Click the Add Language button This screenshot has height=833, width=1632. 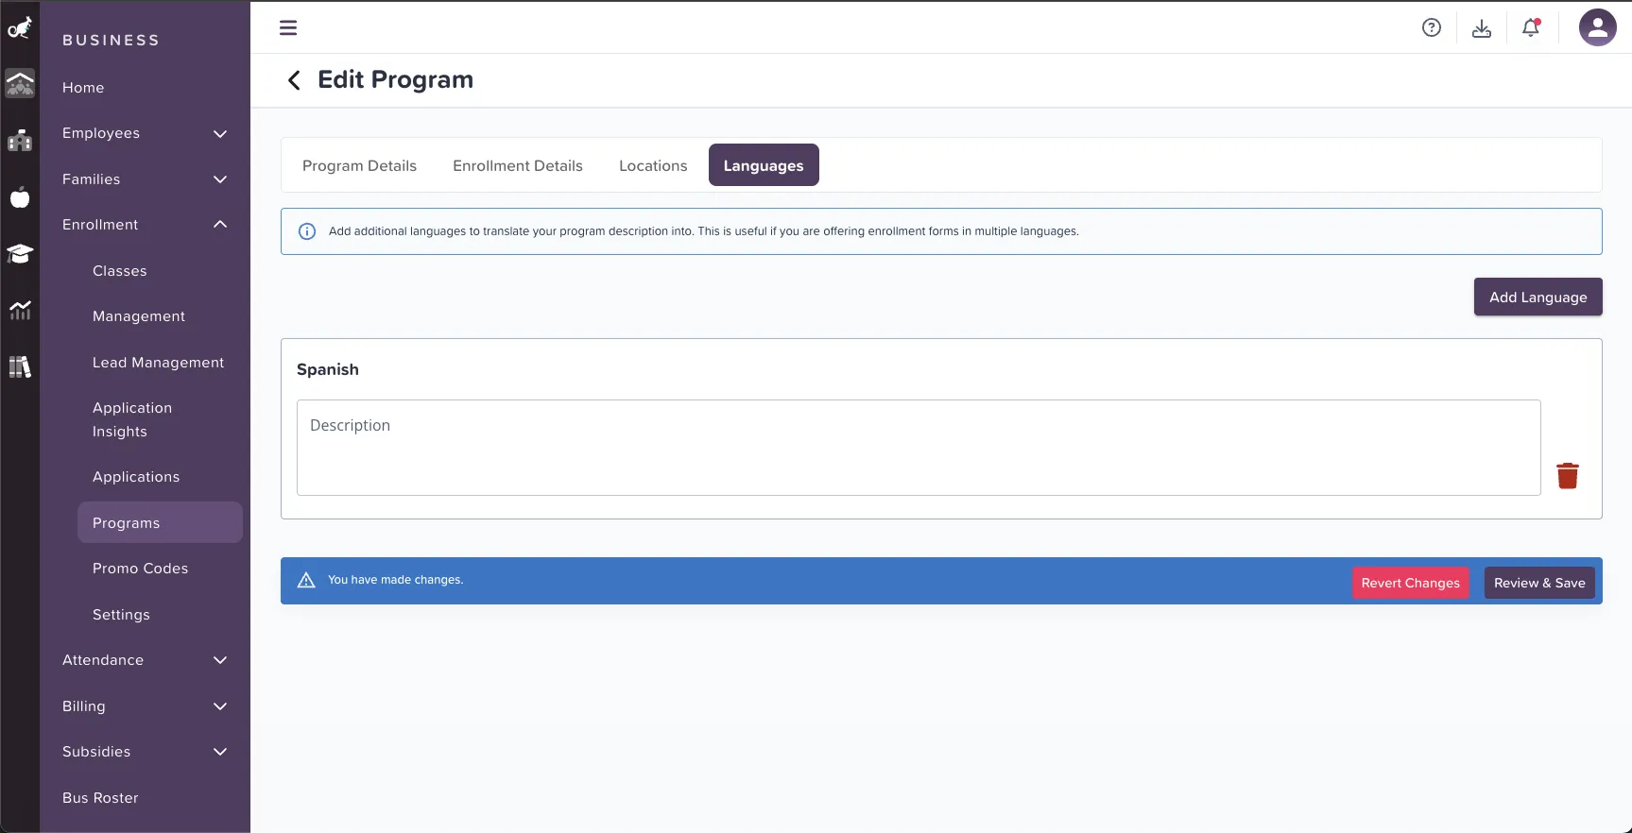pyautogui.click(x=1538, y=297)
